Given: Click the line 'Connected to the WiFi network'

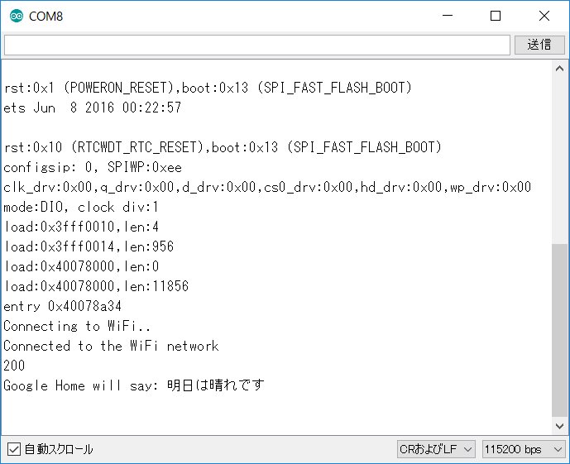Looking at the screenshot, I should (111, 346).
